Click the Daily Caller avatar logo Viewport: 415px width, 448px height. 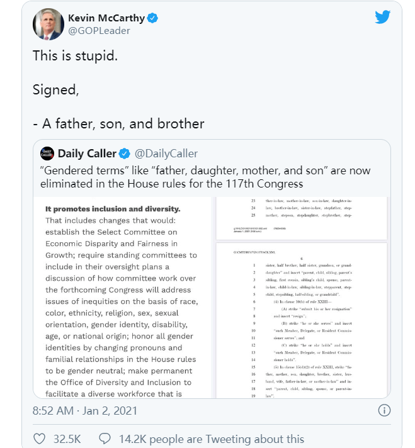point(47,154)
